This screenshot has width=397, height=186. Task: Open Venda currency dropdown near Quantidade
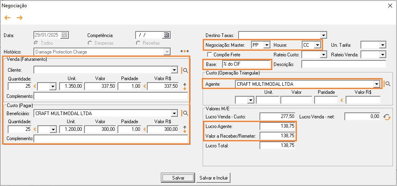click(53, 87)
